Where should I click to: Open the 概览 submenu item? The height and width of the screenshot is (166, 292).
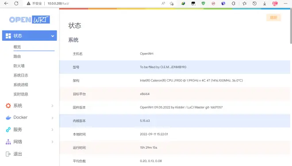pos(17,47)
